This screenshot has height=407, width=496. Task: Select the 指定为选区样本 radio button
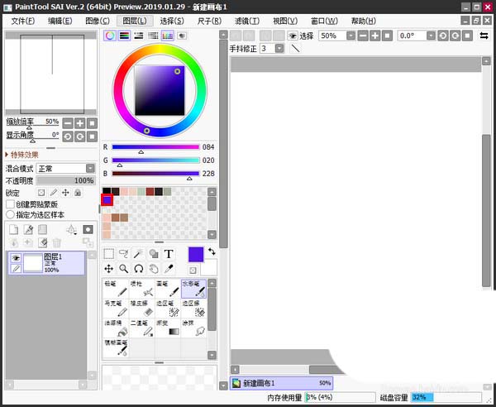[x=10, y=214]
